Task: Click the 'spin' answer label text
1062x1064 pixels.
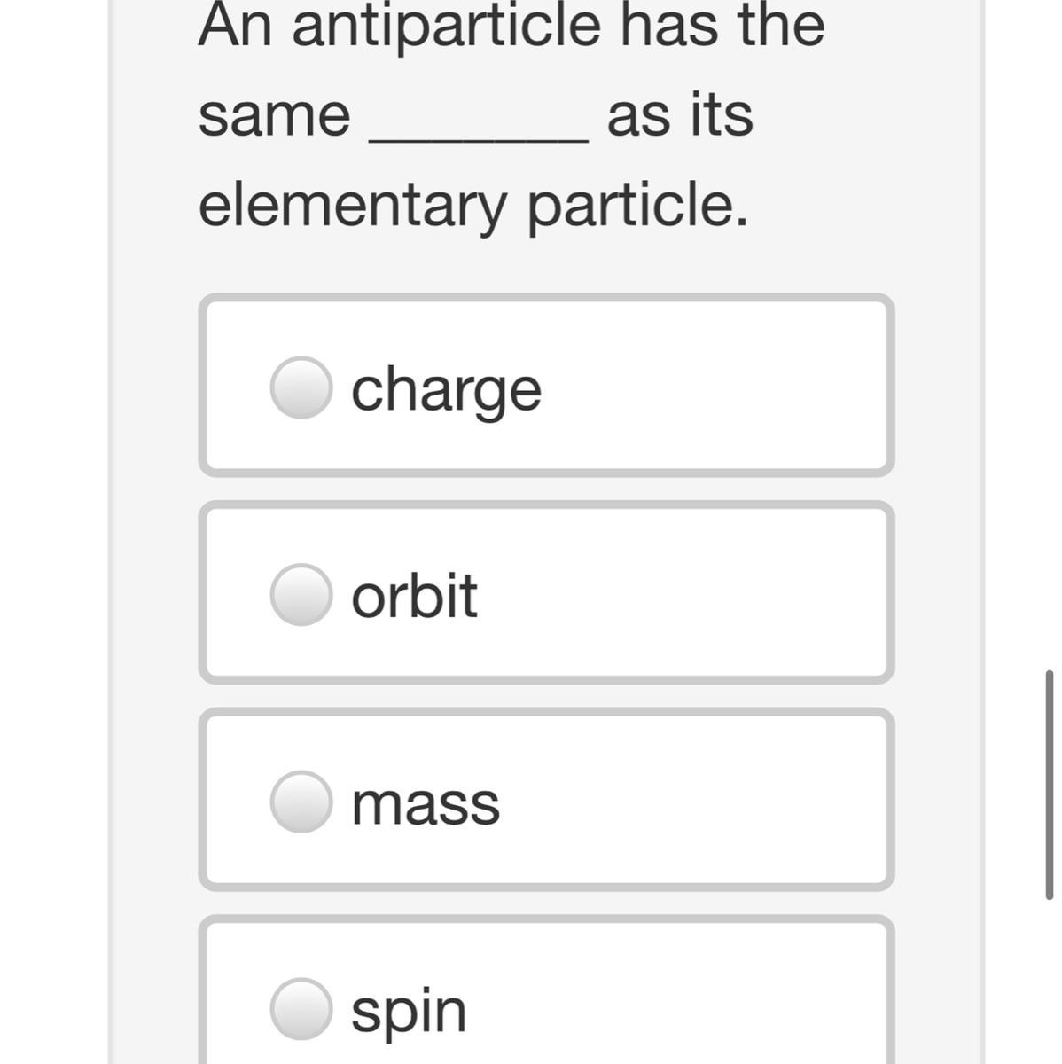Action: pos(409,1011)
